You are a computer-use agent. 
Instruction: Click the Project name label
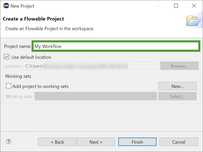(18, 46)
